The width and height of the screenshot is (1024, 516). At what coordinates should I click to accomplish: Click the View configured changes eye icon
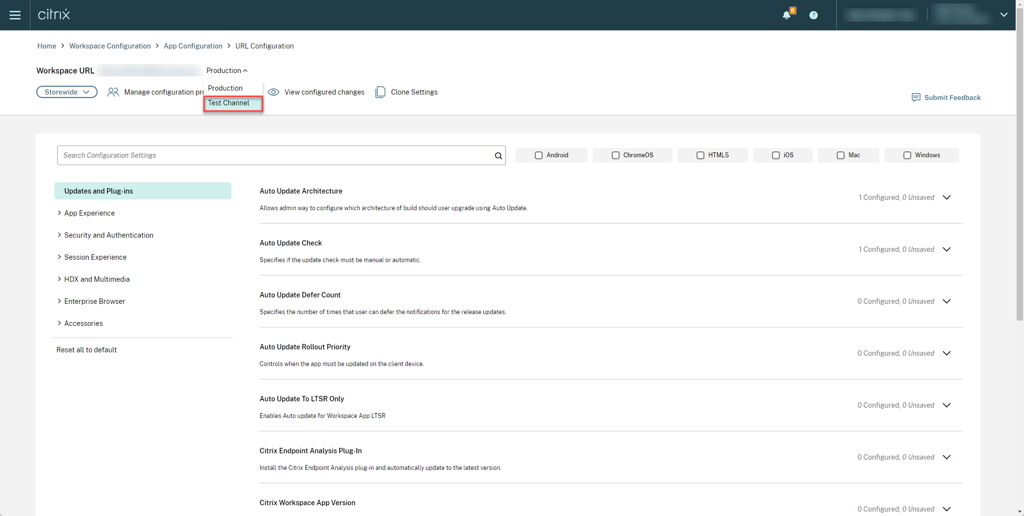(274, 92)
